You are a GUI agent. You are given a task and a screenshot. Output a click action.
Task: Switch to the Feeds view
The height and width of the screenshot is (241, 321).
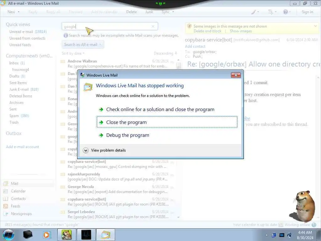coord(16,206)
